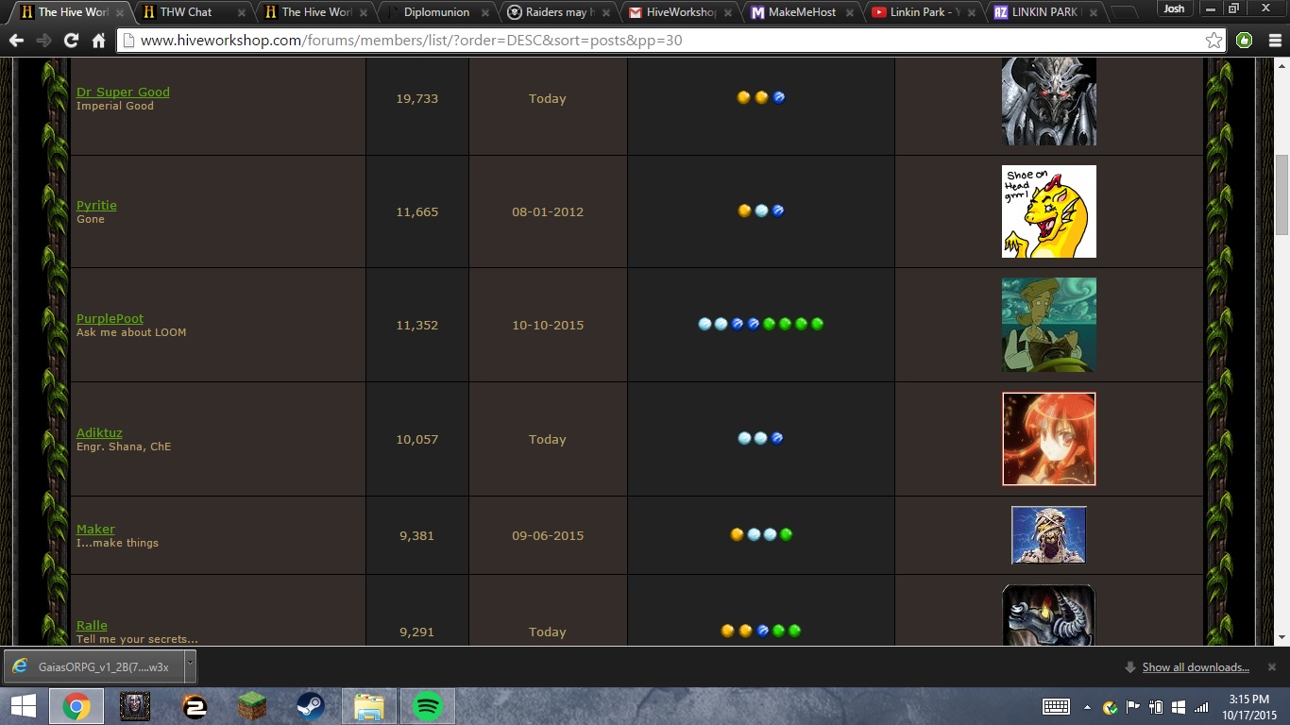Open the Josh profile switcher button
Image resolution: width=1290 pixels, height=725 pixels.
click(x=1174, y=8)
